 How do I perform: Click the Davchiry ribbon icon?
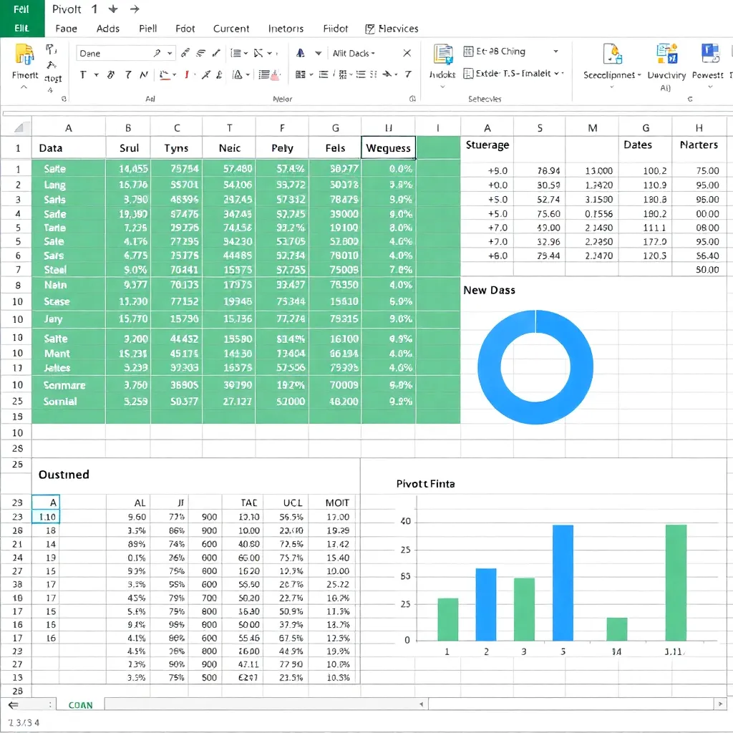pyautogui.click(x=666, y=54)
